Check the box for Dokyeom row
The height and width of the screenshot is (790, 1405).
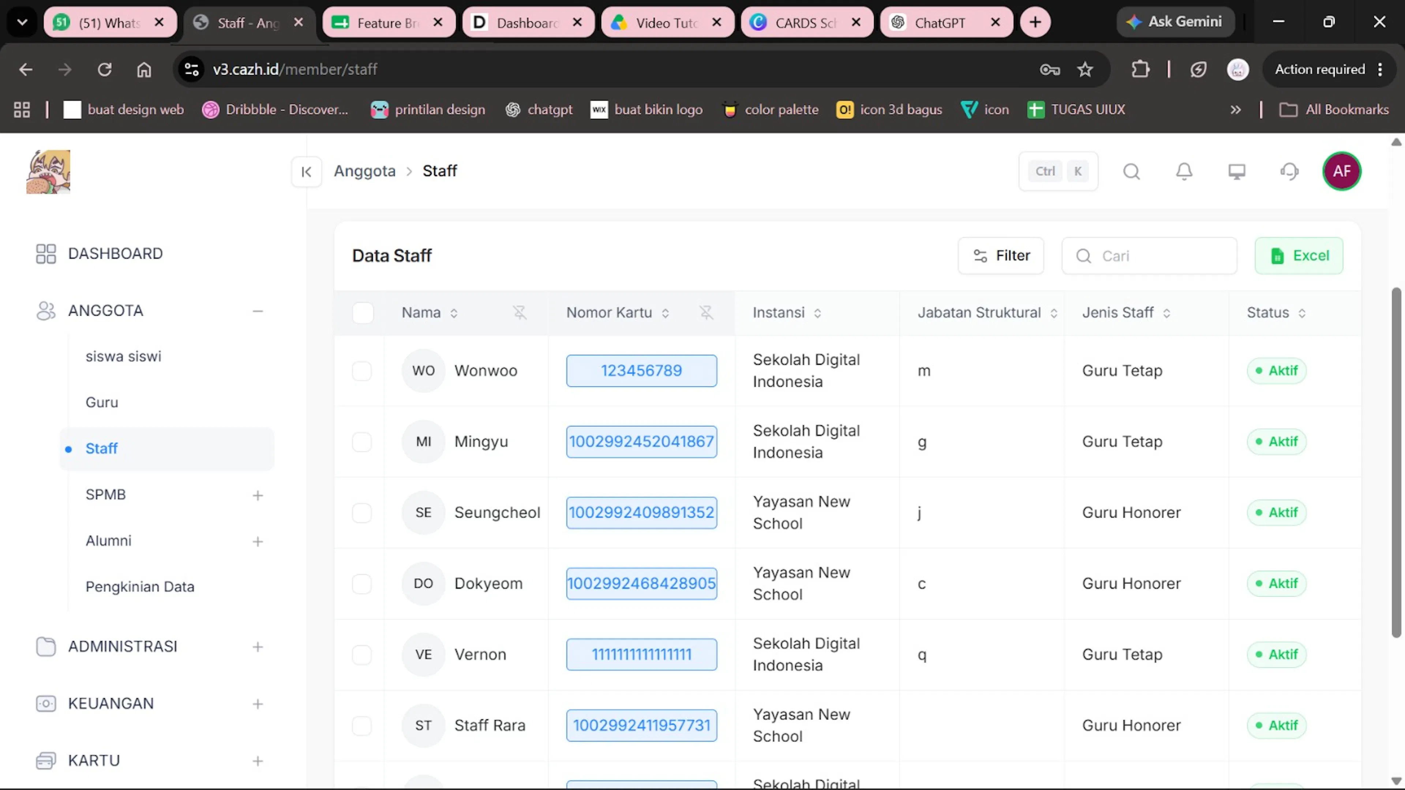[361, 583]
